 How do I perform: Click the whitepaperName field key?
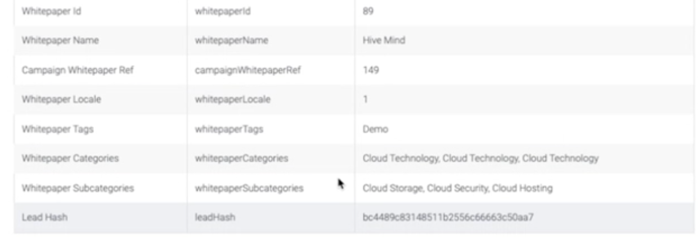coord(231,41)
